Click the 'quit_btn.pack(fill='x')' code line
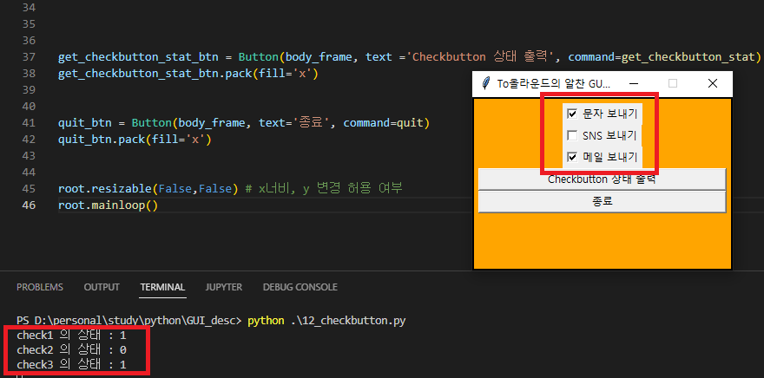 pos(135,139)
